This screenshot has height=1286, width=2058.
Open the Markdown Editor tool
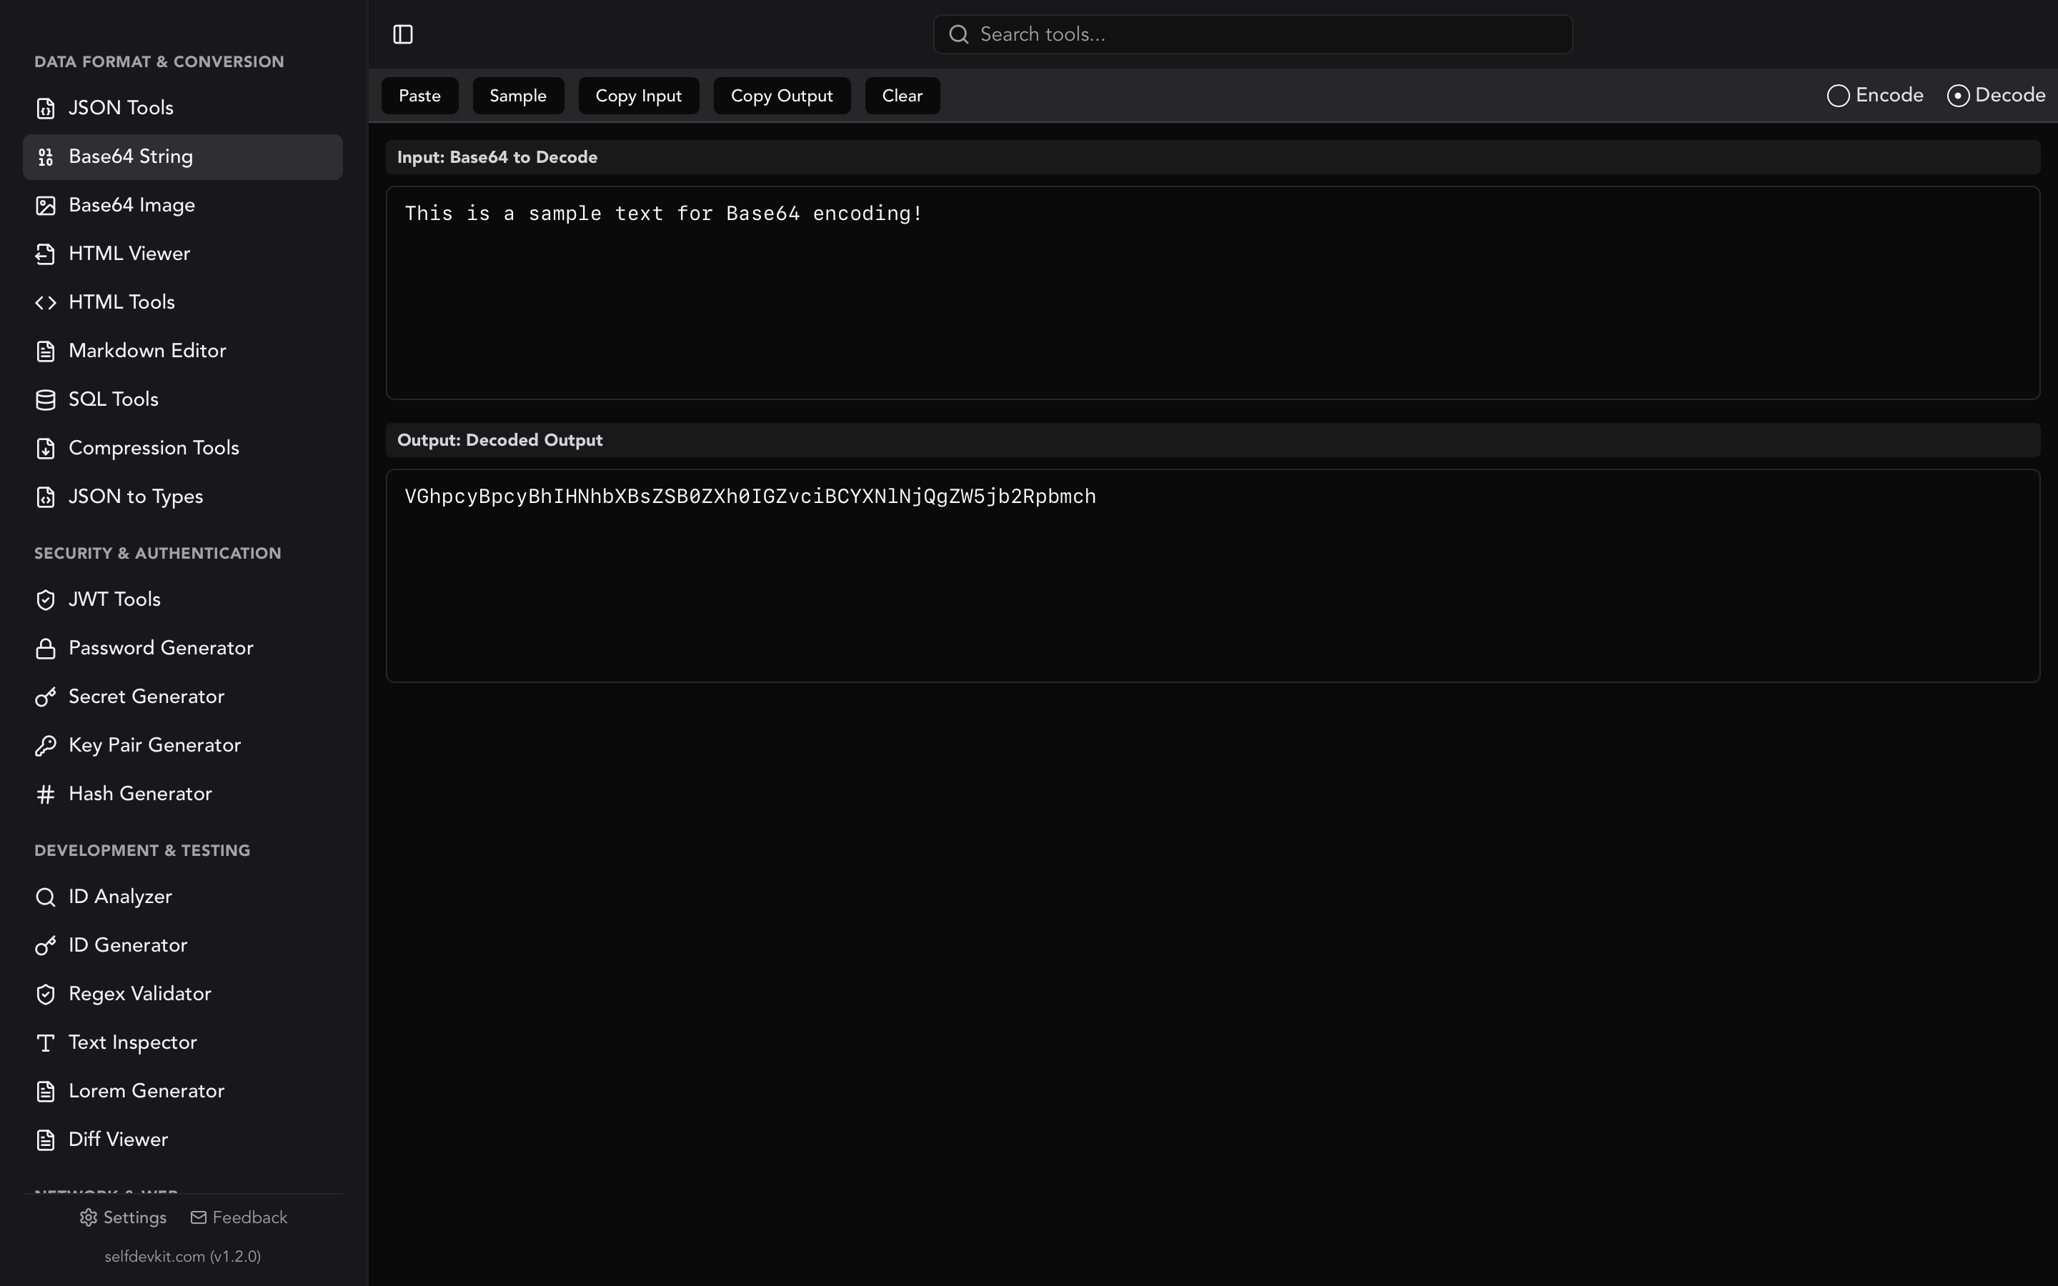click(x=146, y=350)
